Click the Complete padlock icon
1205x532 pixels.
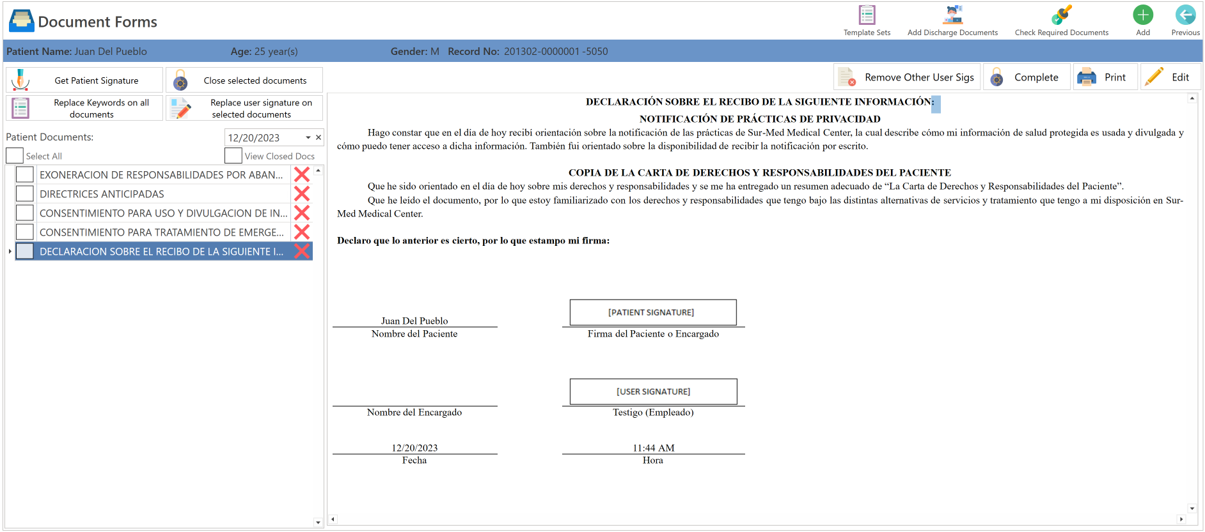[x=996, y=77]
